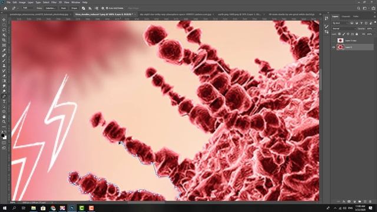Select the Eraser tool
The width and height of the screenshot is (377, 212).
(x=4, y=76)
